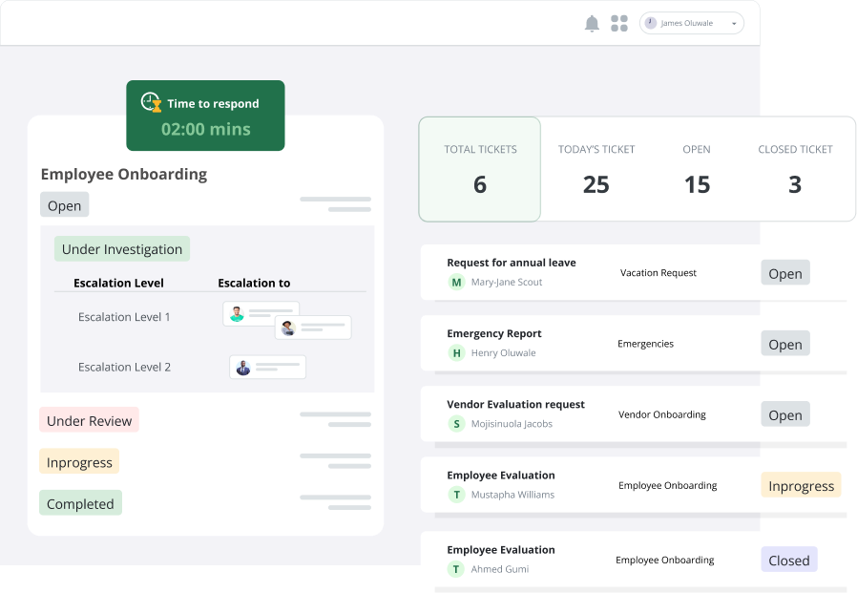
Task: Click the Under Investigation status badge
Action: point(121,249)
